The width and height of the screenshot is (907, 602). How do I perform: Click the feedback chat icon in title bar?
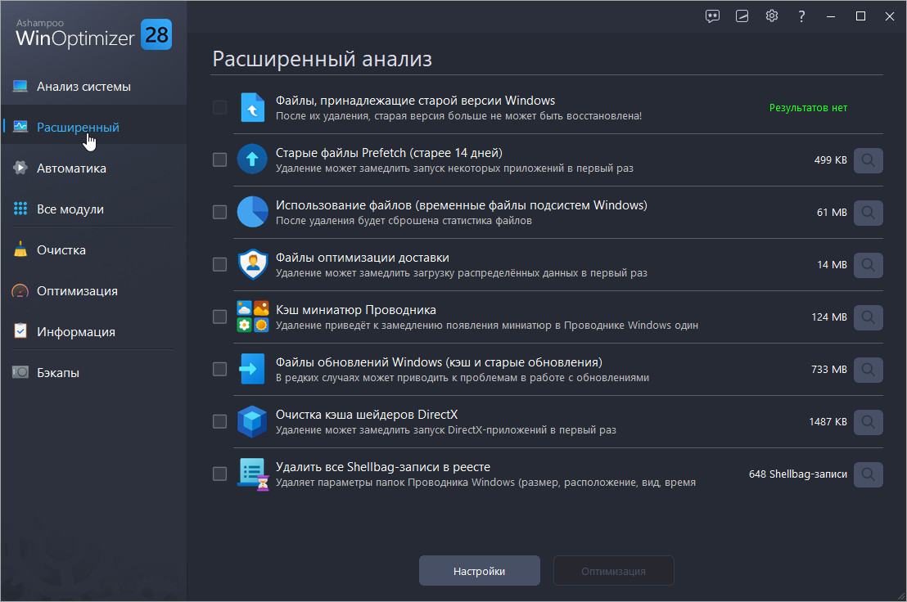click(x=712, y=16)
